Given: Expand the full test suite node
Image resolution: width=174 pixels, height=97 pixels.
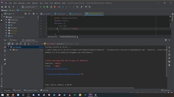Looking at the screenshot, I should pyautogui.click(x=11, y=50).
